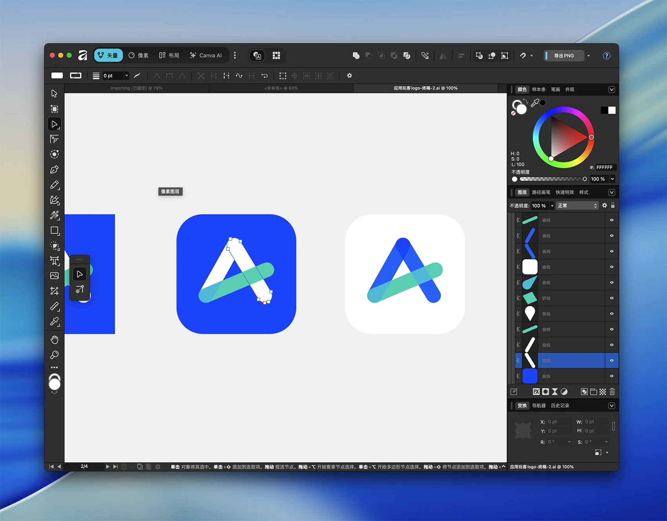Pick the eyedropper in the Color panel
Screen dimensions: 667x521
535,103
